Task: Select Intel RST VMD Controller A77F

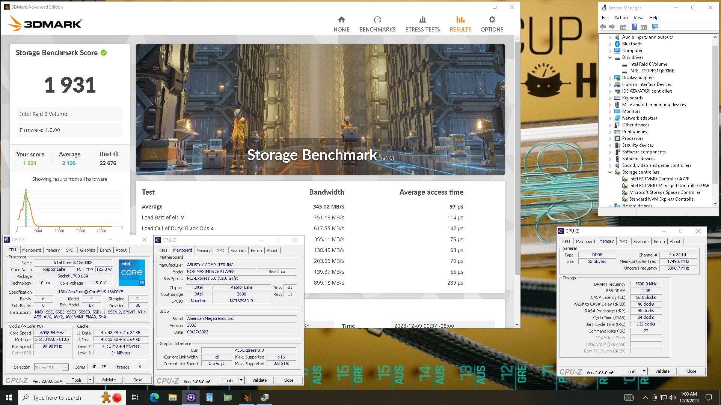Action: (x=659, y=179)
